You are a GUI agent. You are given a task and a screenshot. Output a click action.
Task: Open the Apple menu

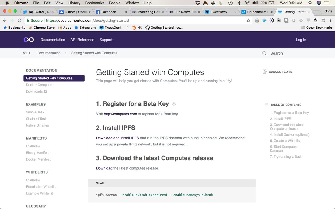tap(7, 3)
